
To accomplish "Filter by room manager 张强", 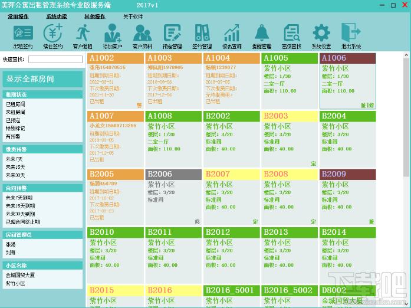I will click(x=11, y=244).
